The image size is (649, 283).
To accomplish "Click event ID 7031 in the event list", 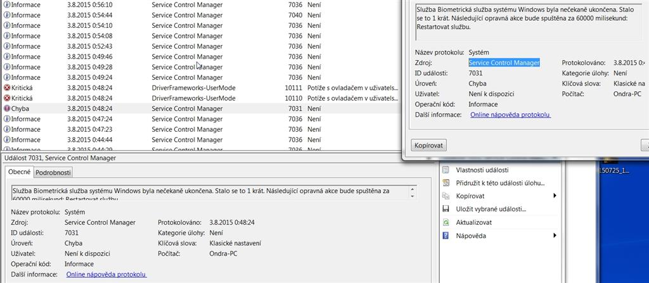I will coord(296,108).
